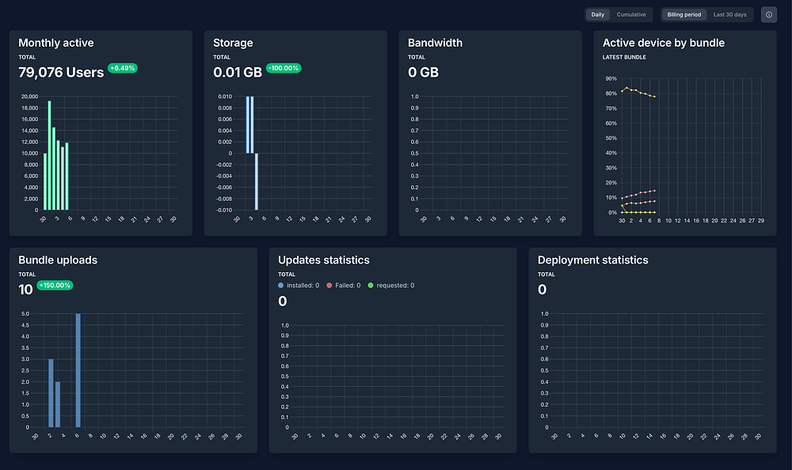Toggle the requested legend item
Viewport: 792px width, 470px height.
391,285
